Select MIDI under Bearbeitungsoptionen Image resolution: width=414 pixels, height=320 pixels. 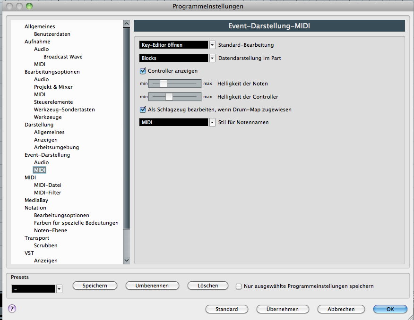click(x=40, y=94)
